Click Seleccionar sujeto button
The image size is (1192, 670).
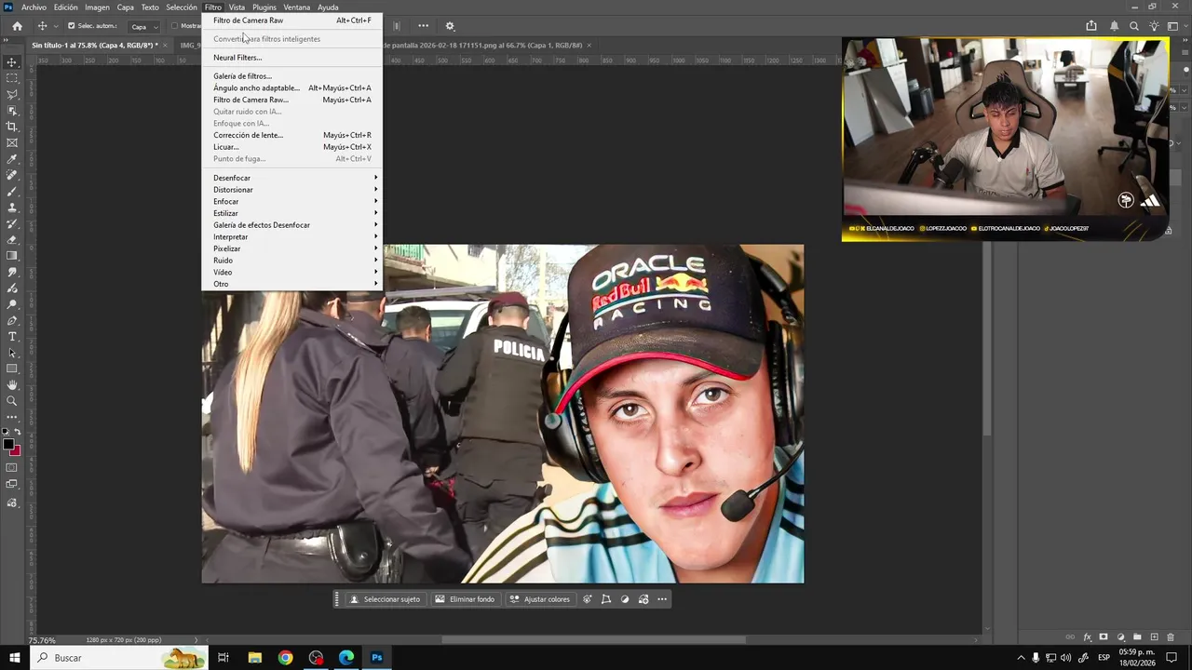click(385, 599)
